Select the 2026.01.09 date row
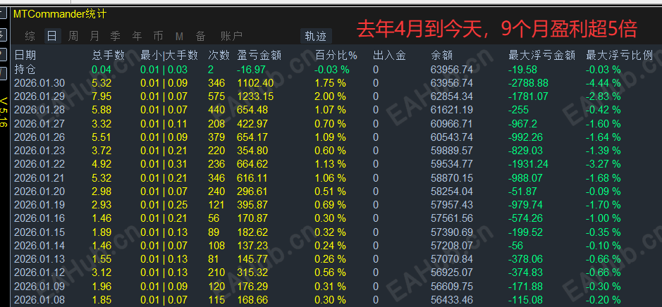Image resolution: width=662 pixels, height=307 pixels. coord(39,287)
